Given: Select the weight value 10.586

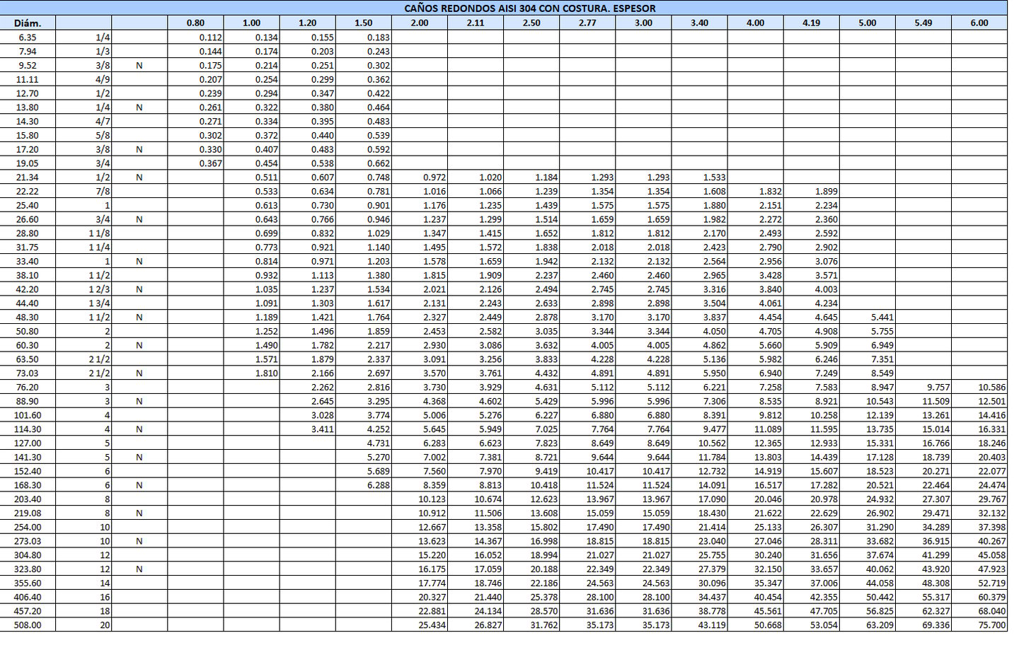Looking at the screenshot, I should point(992,387).
